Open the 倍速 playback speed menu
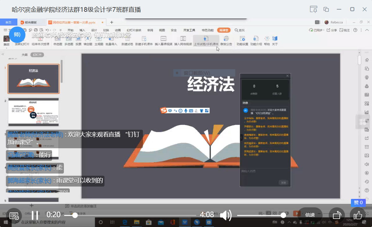Viewport: 372px width, 227px height. pos(310,215)
